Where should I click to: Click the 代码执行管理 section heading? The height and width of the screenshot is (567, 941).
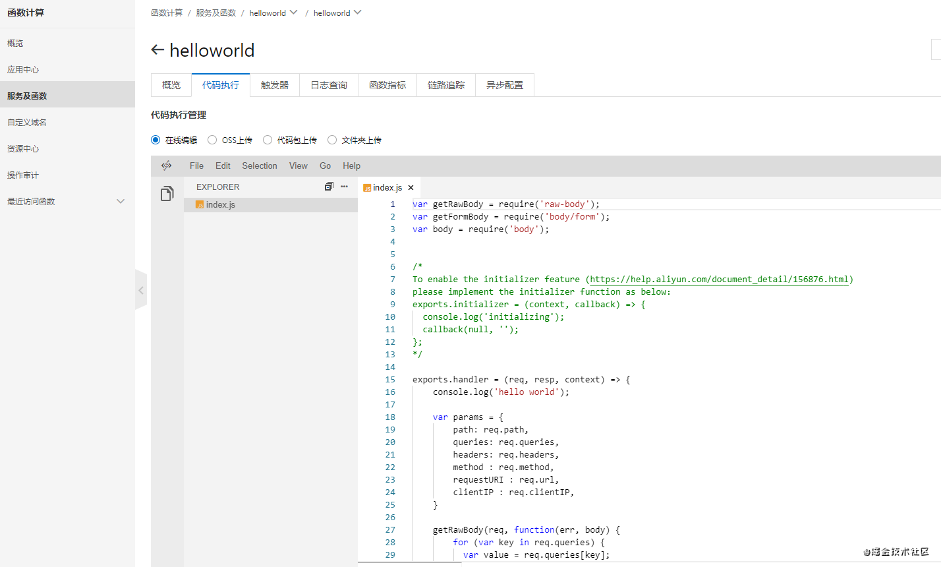179,115
